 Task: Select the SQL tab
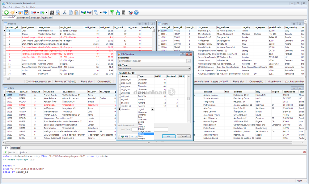6,148
